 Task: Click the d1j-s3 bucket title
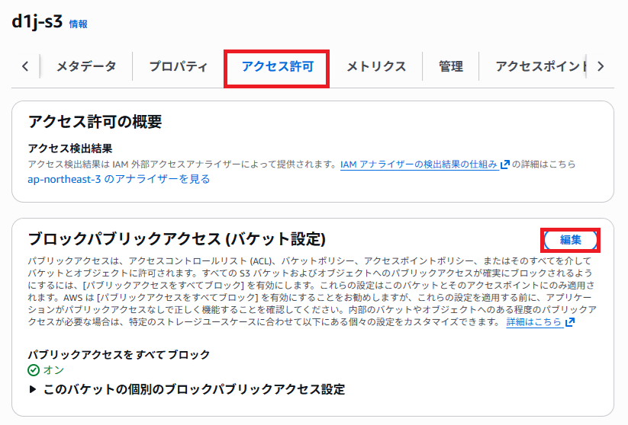[37, 21]
